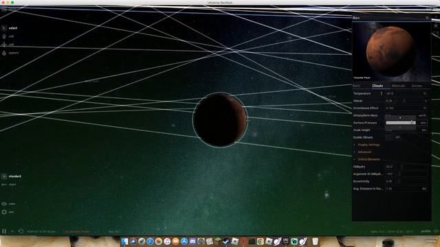Open Google Chrome in the Dock
Viewport: 440px width, 247px height.
point(260,241)
